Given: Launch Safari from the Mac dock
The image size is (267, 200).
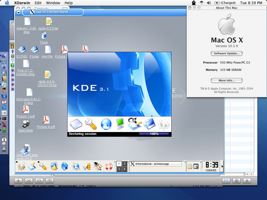Looking at the screenshot, I should [4, 61].
